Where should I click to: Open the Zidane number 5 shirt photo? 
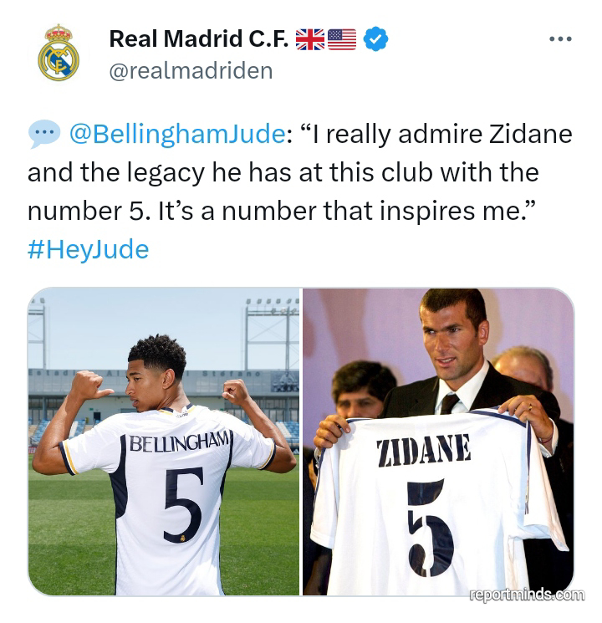438,442
